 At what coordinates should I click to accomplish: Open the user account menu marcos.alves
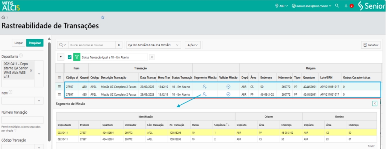click(312, 6)
